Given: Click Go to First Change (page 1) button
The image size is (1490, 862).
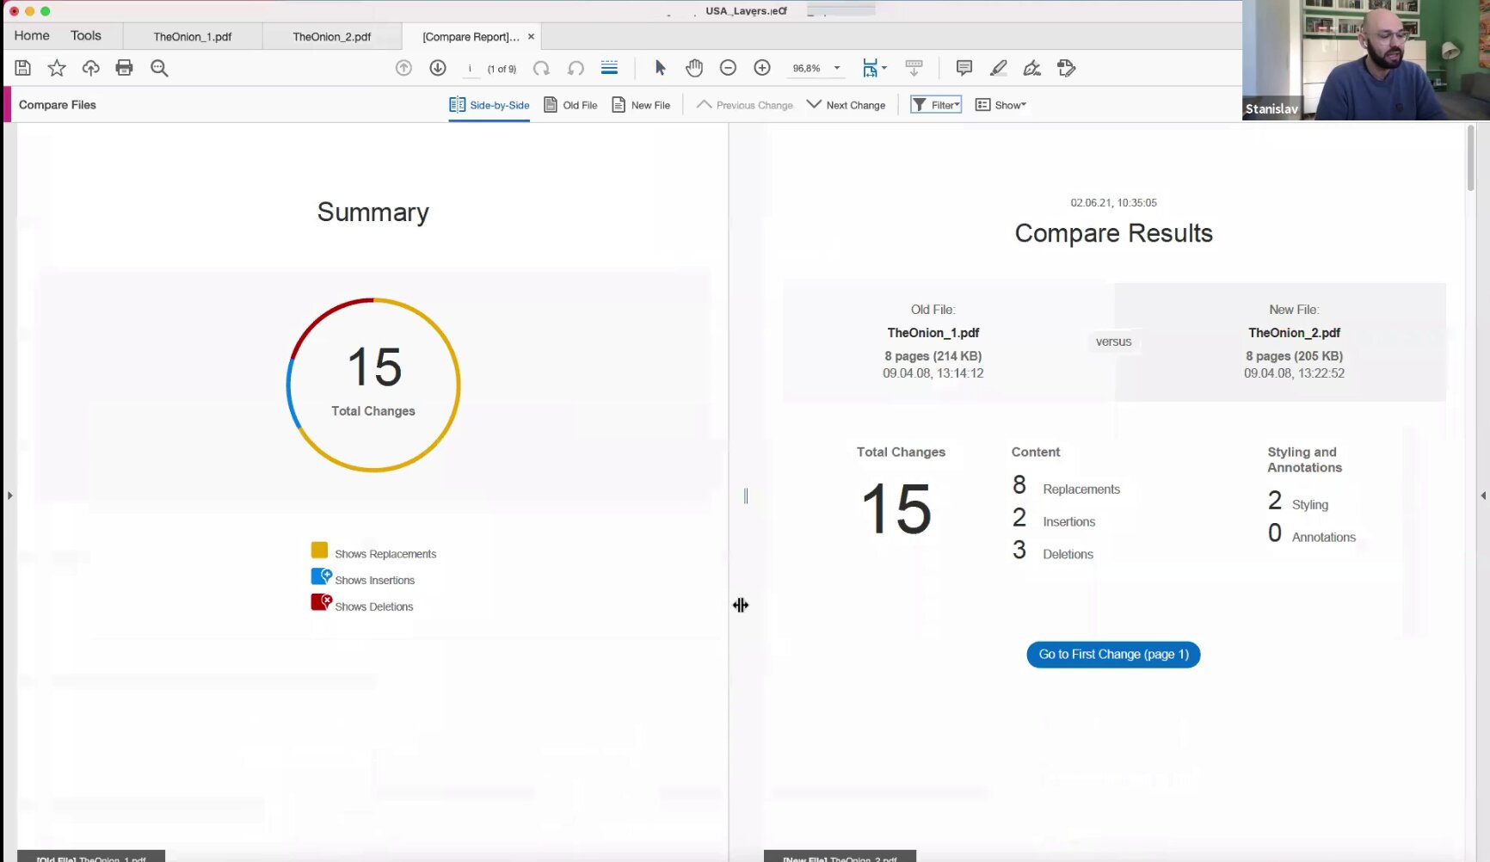Looking at the screenshot, I should tap(1113, 655).
